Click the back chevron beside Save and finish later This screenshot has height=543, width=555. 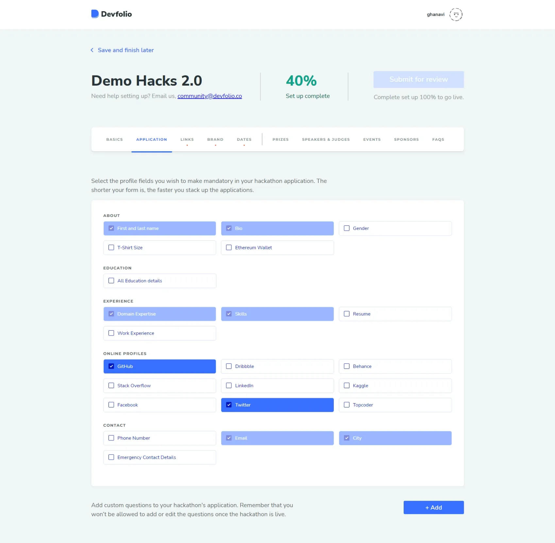click(x=92, y=50)
